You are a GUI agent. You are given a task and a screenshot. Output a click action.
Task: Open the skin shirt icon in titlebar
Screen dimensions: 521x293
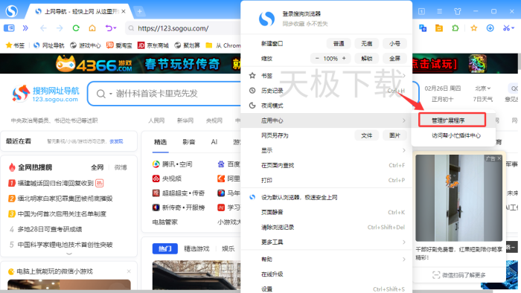tap(458, 11)
